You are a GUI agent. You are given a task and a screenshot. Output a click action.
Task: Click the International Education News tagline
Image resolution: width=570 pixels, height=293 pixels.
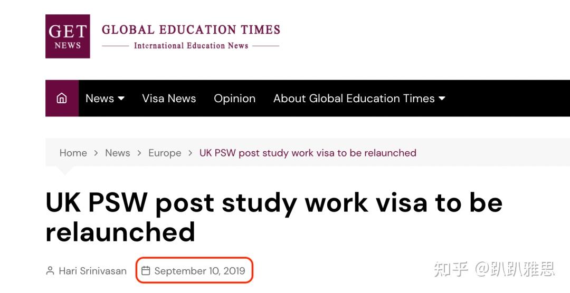coord(191,46)
